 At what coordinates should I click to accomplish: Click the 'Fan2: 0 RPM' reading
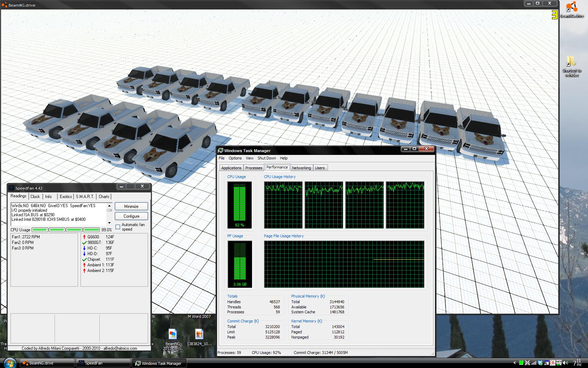coord(23,243)
